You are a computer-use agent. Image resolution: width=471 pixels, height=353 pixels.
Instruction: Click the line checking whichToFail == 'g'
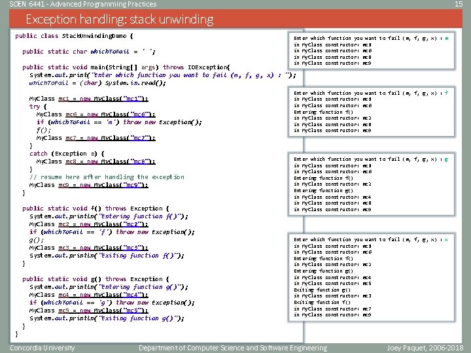(x=112, y=303)
